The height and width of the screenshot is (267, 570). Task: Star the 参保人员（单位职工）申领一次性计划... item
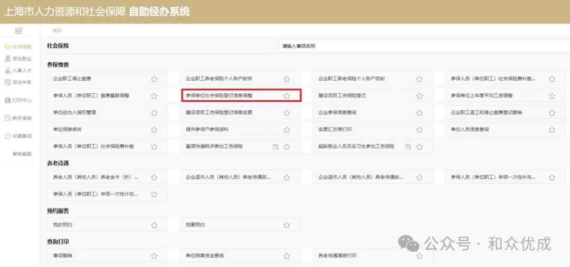point(154,194)
